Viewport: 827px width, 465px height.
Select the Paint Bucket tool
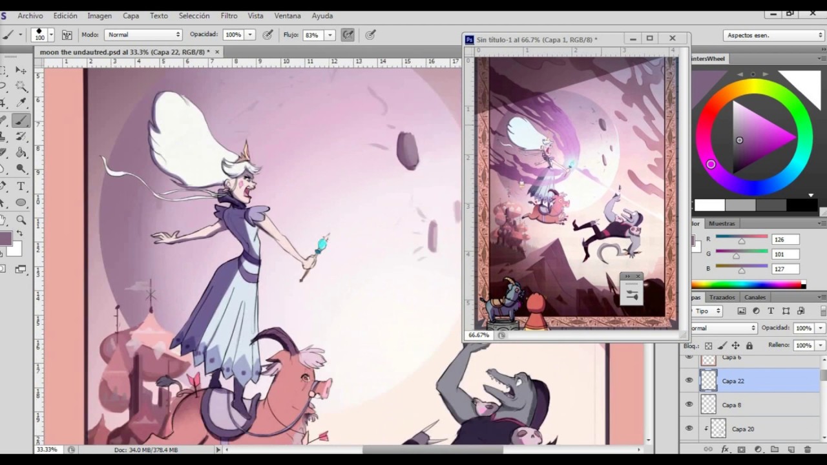21,153
